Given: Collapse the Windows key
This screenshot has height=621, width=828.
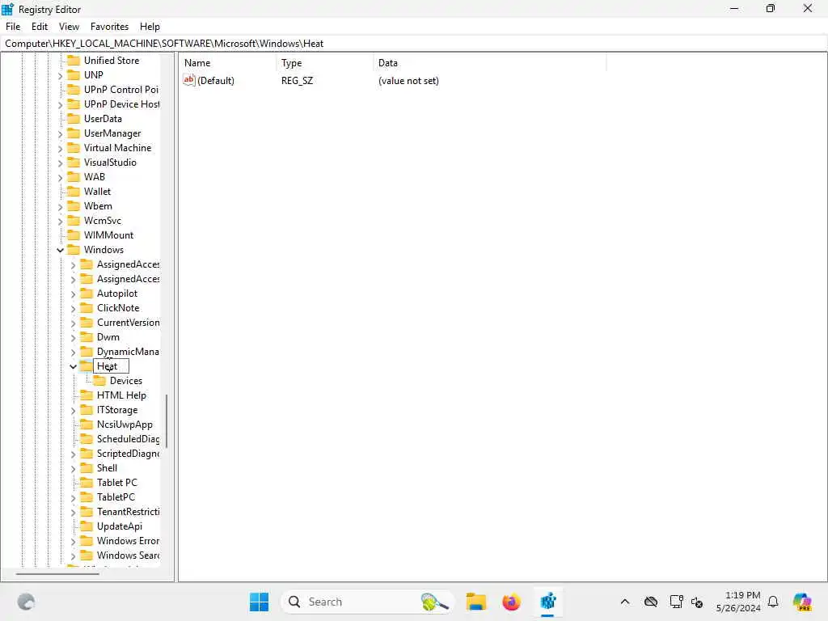Looking at the screenshot, I should coord(60,250).
